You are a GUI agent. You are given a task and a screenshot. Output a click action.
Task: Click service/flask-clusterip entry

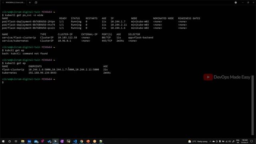(19, 38)
